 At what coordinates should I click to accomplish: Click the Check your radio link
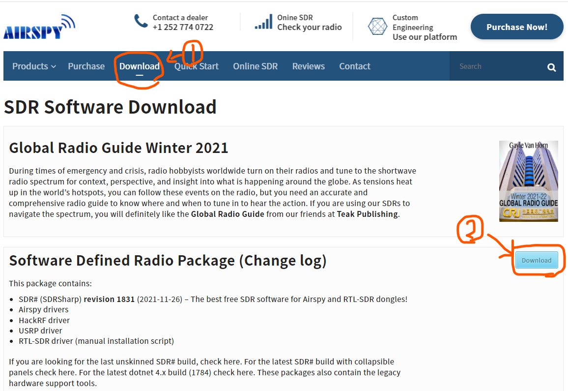pos(310,27)
